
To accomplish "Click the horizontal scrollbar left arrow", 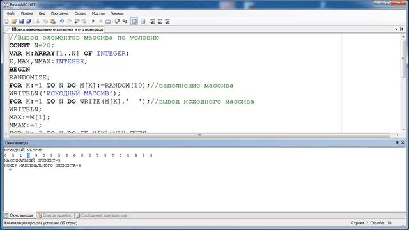I will coord(6,135).
